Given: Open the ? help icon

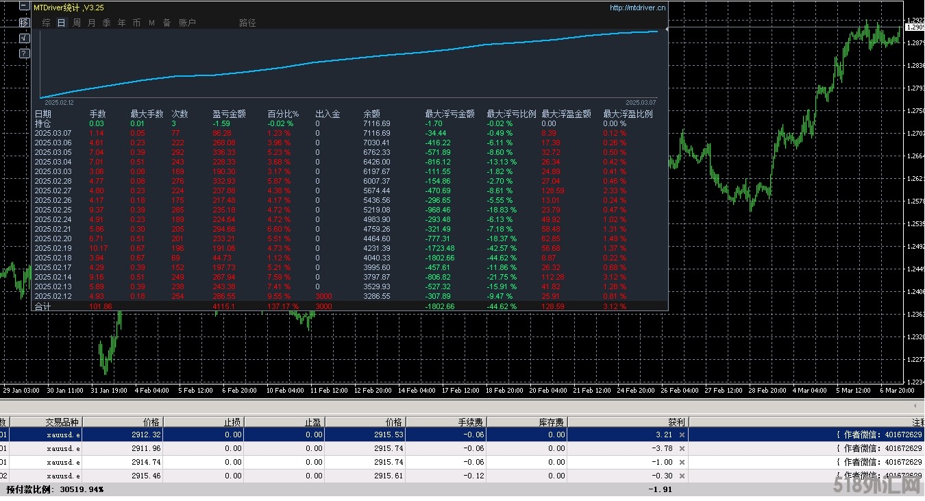Looking at the screenshot, I should (x=24, y=53).
